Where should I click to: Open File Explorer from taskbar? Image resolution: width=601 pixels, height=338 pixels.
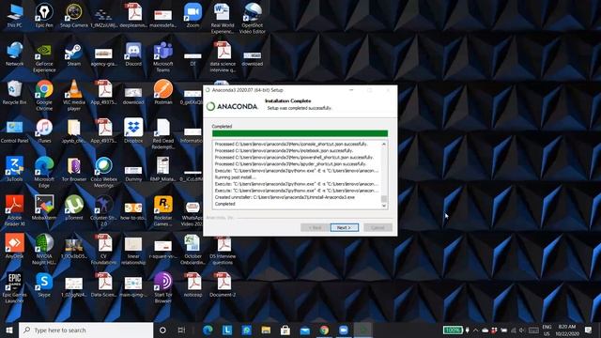pos(266,330)
